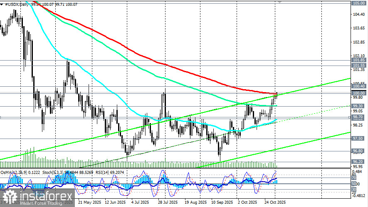The width and height of the screenshot is (368, 207).
Task: Click the 19 Aug 2025 date label
Action: pos(195,202)
